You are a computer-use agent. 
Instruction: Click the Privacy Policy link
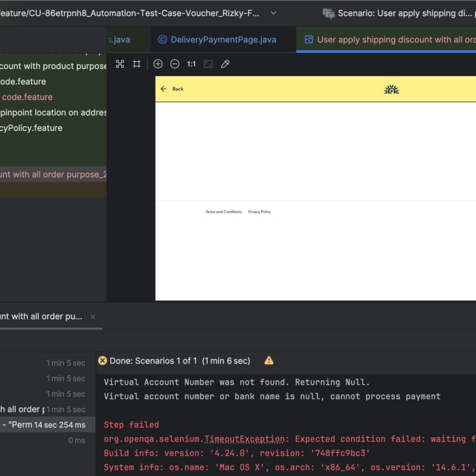(x=259, y=212)
